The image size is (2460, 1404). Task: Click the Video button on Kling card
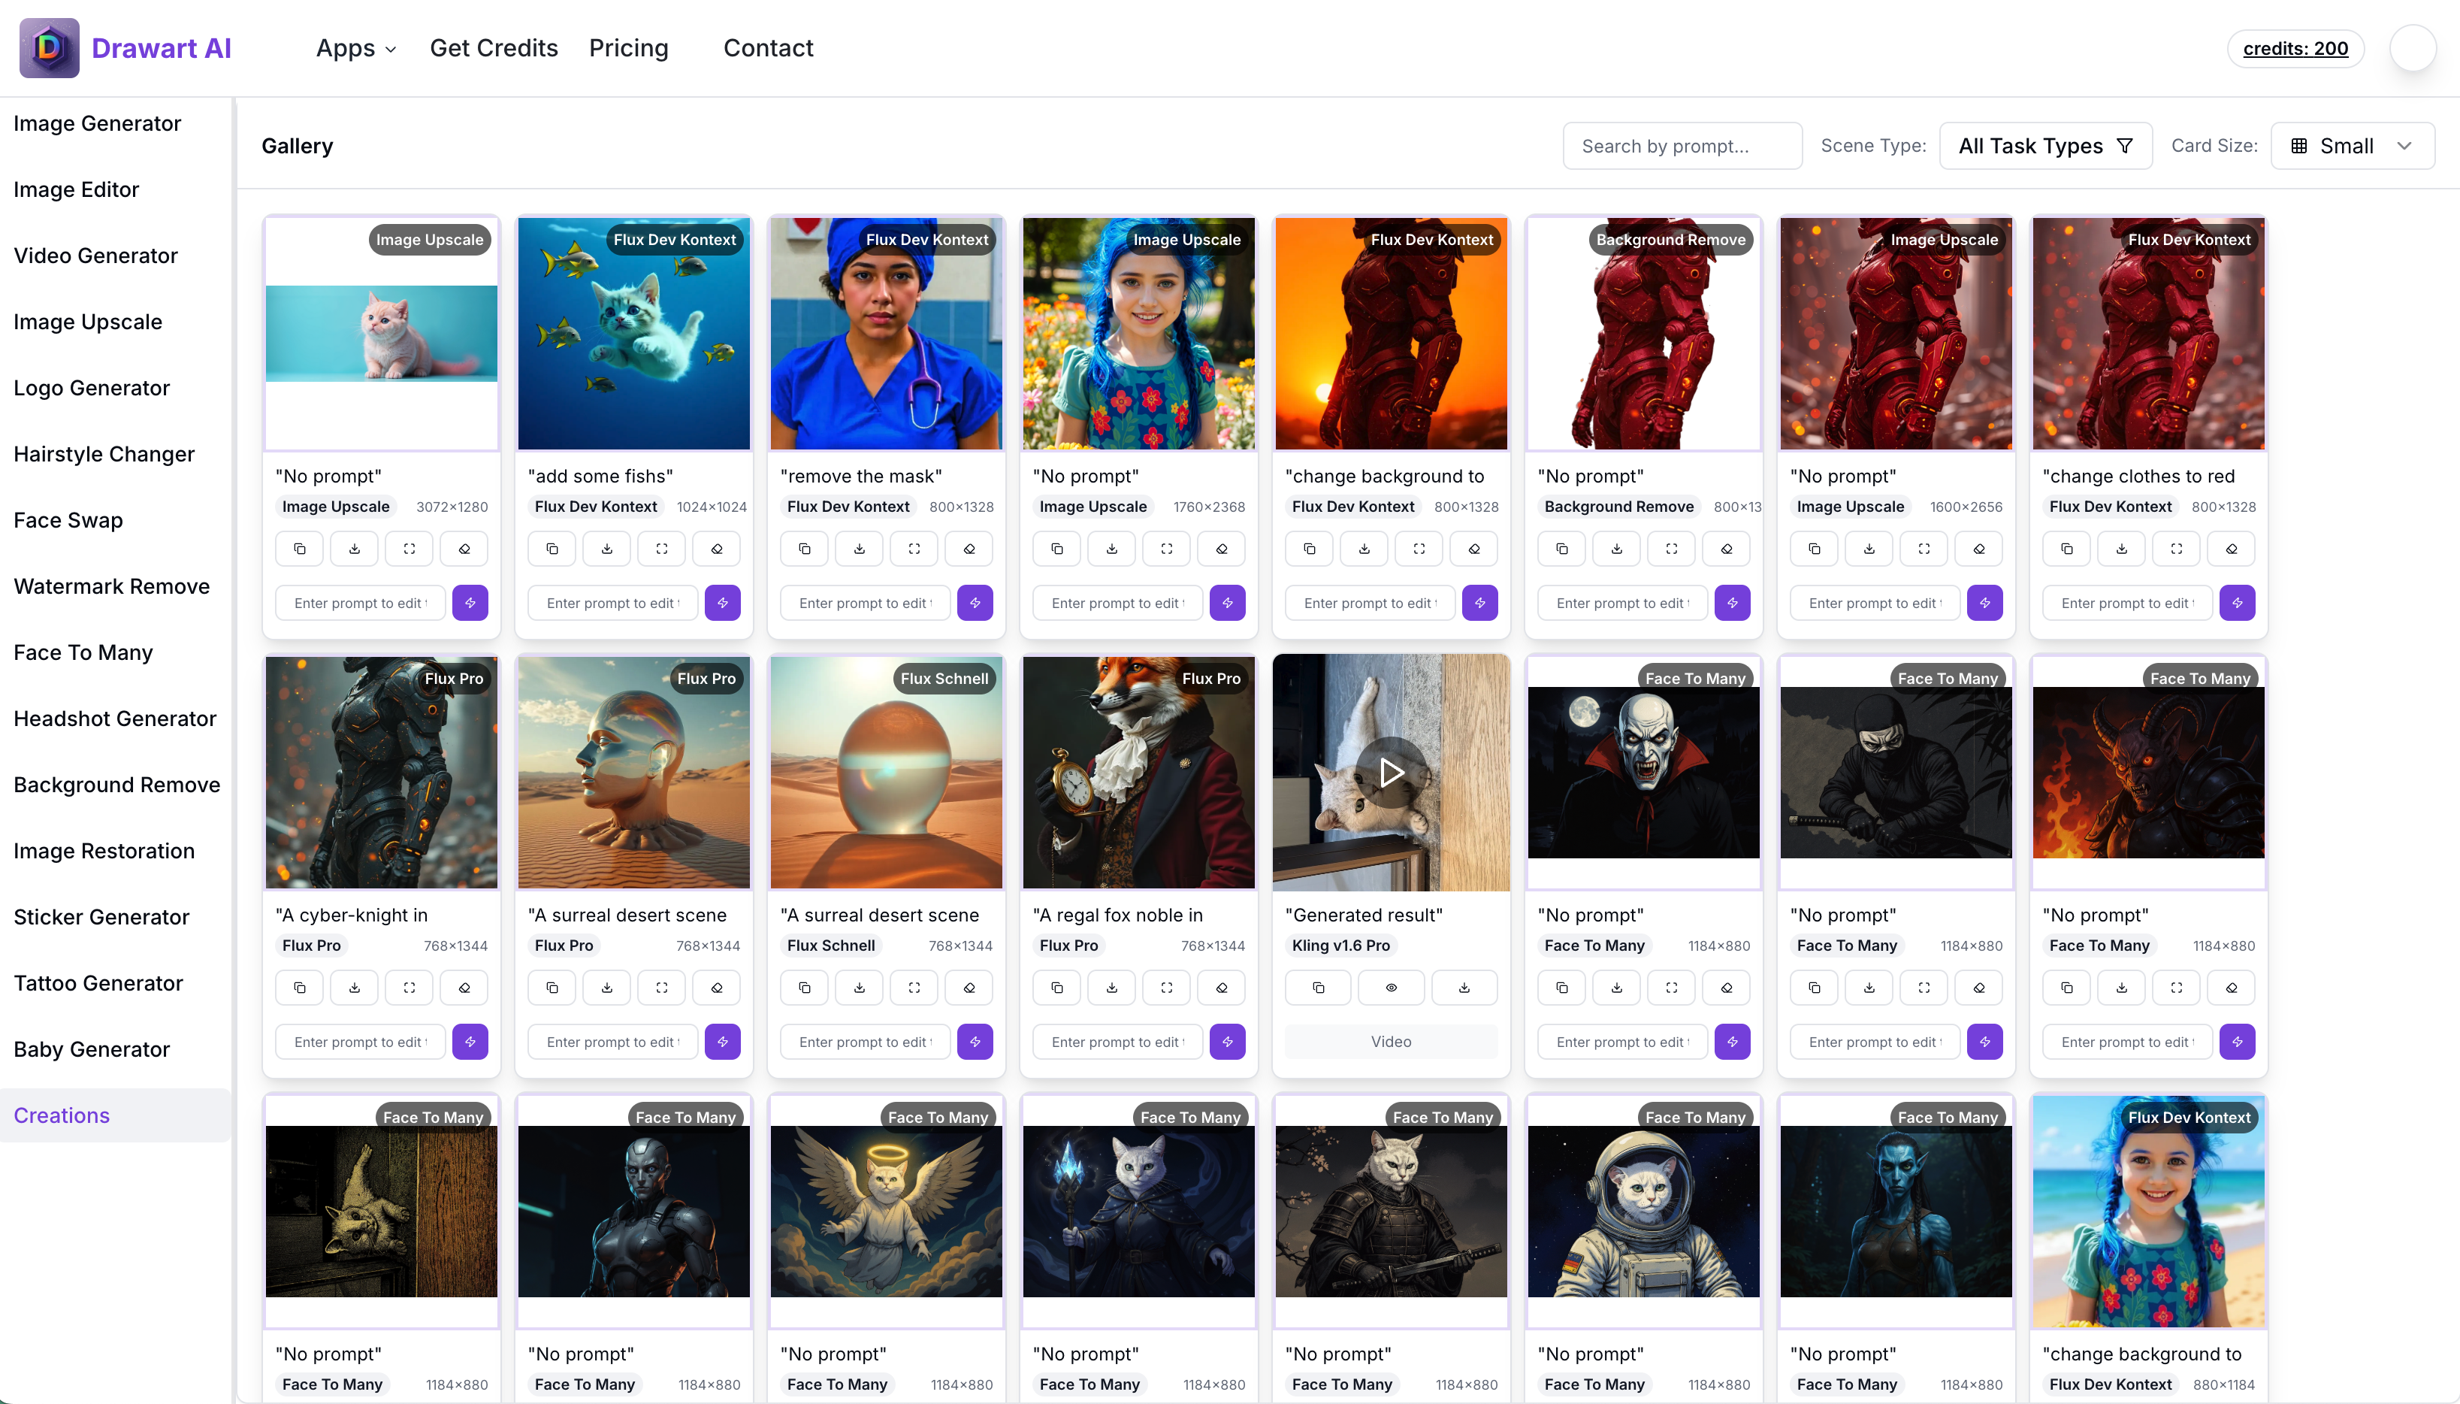point(1391,1042)
